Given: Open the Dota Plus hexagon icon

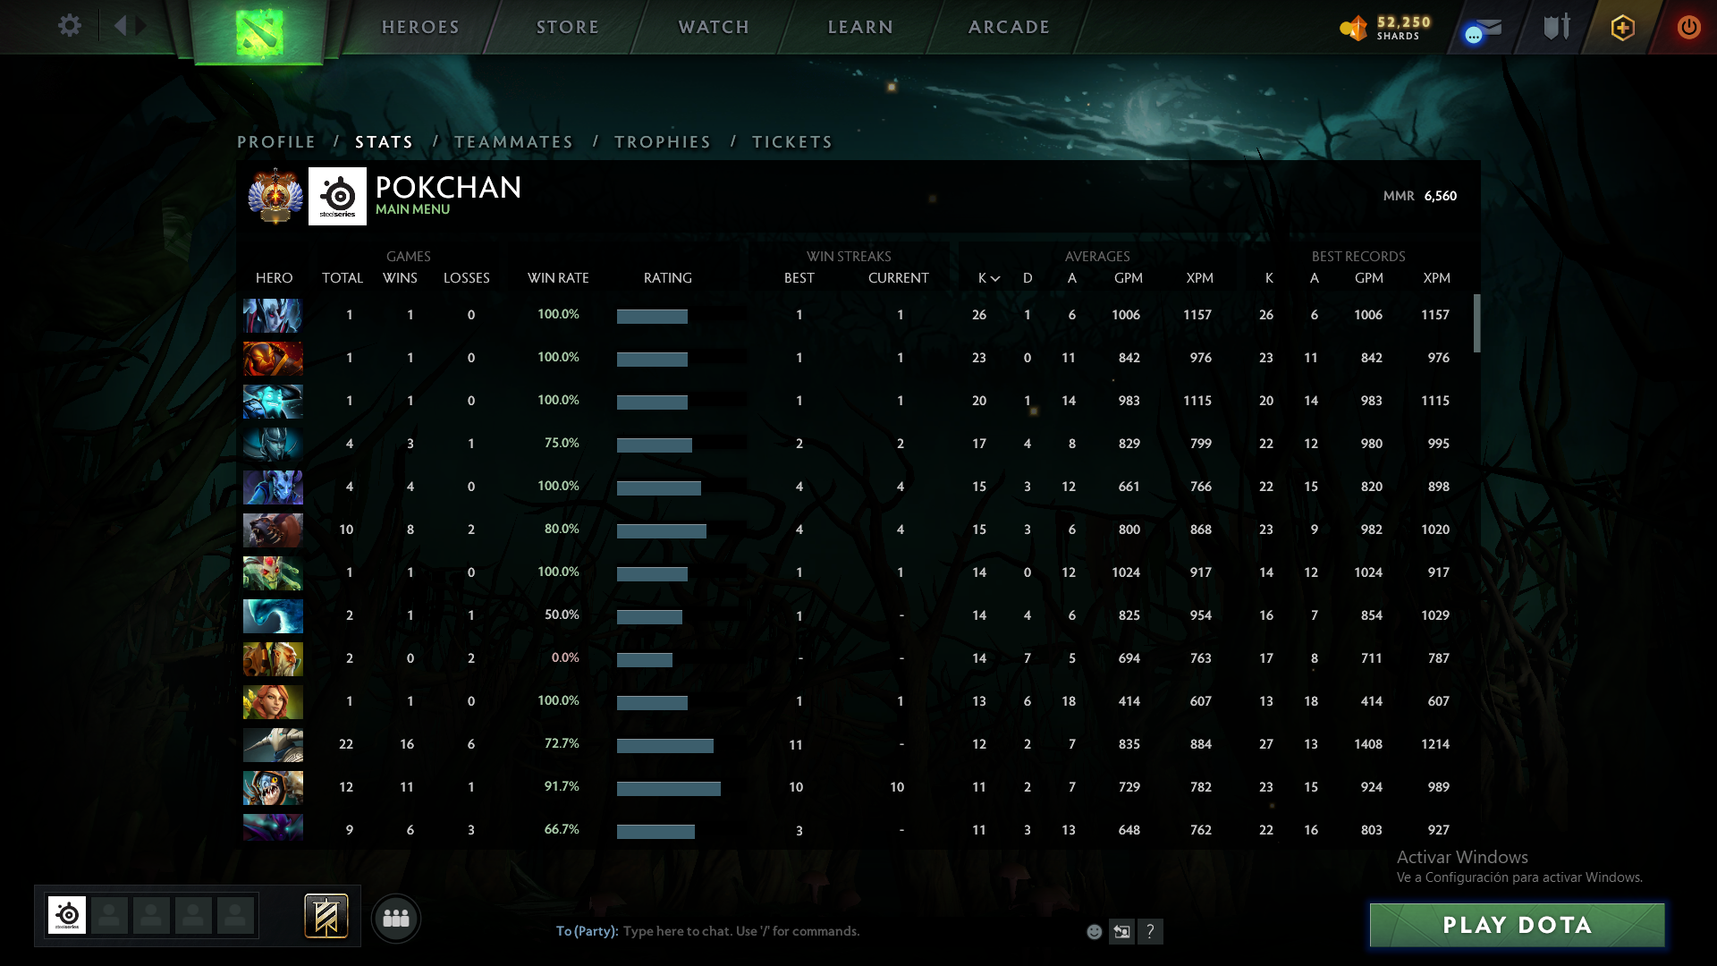Looking at the screenshot, I should pyautogui.click(x=1623, y=28).
